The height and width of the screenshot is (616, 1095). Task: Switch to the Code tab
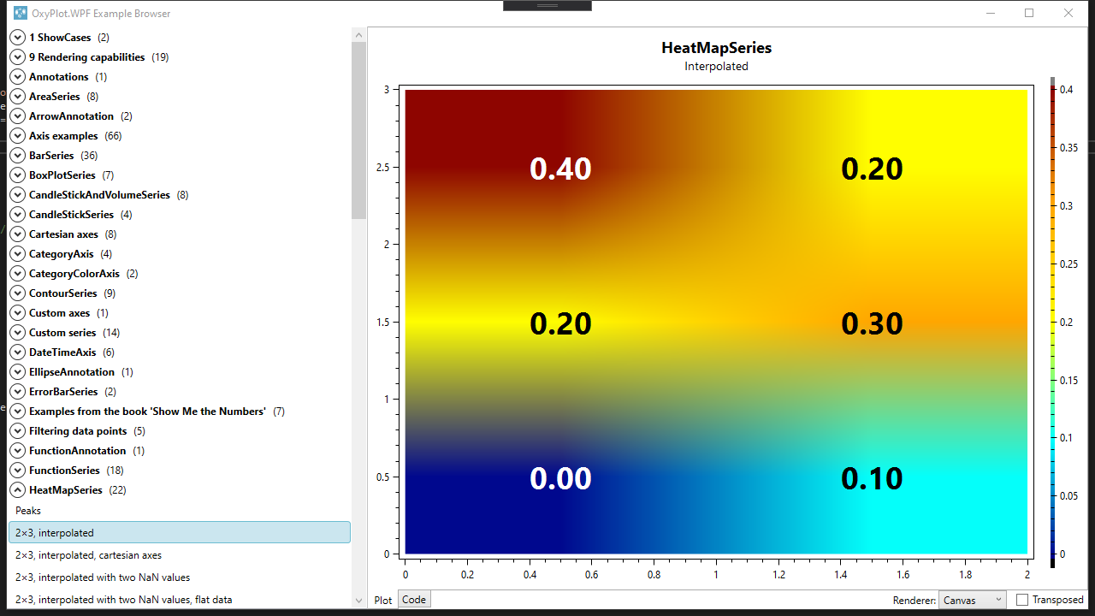(x=414, y=599)
